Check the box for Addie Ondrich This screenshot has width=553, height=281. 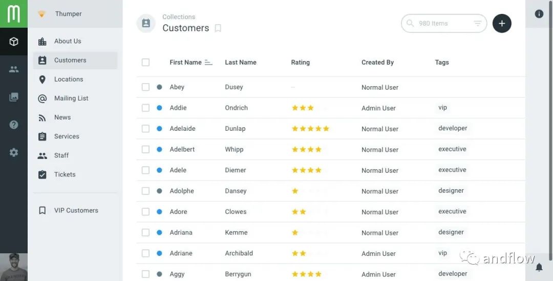(145, 108)
